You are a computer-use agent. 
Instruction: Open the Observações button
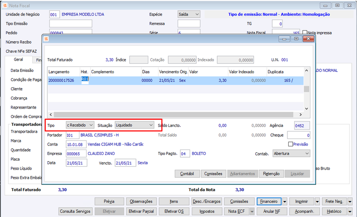click(x=141, y=201)
